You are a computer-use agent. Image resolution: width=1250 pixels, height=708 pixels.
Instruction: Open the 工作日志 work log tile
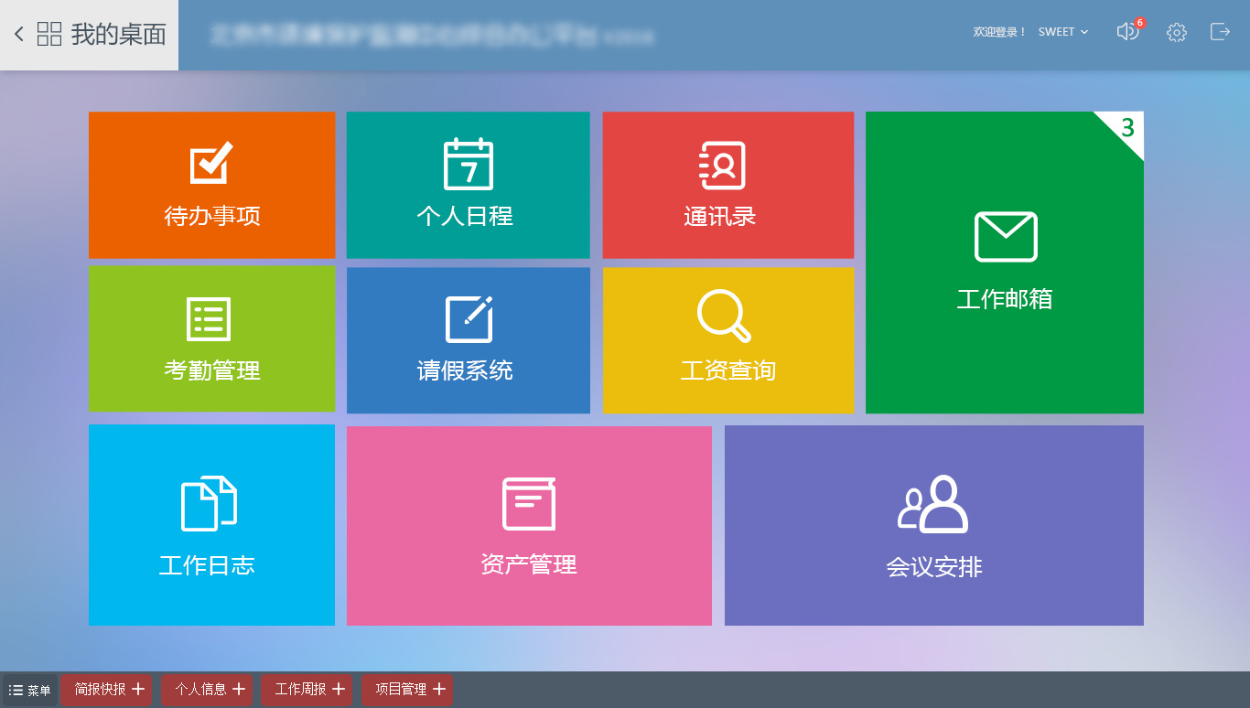[x=211, y=525]
